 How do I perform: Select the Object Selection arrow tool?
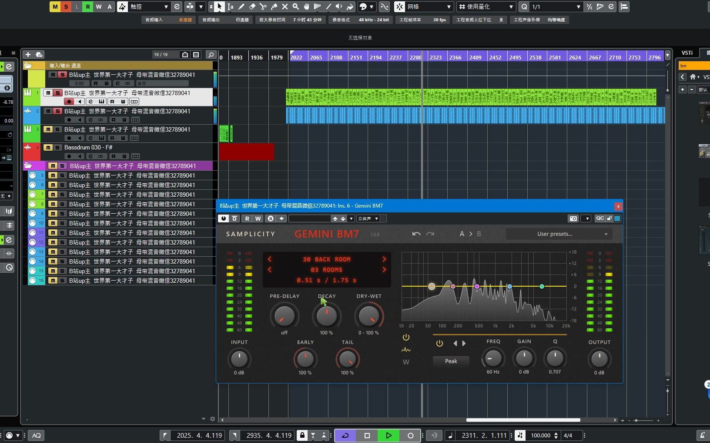220,7
